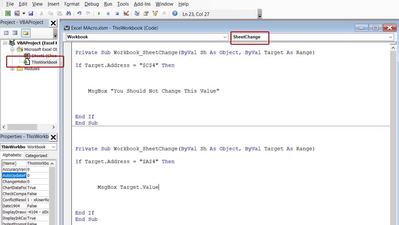Click the (Name) property row
The image size is (399, 225).
click(x=25, y=163)
